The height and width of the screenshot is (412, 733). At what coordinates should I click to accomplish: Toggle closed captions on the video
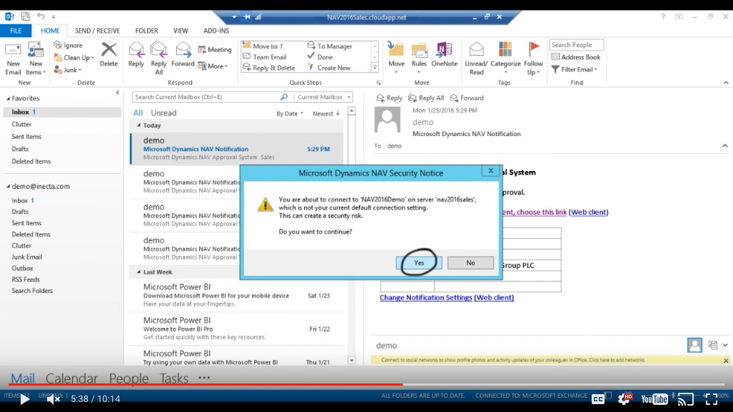pos(598,399)
